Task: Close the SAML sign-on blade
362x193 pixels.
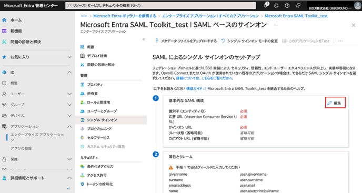Action: click(x=354, y=25)
